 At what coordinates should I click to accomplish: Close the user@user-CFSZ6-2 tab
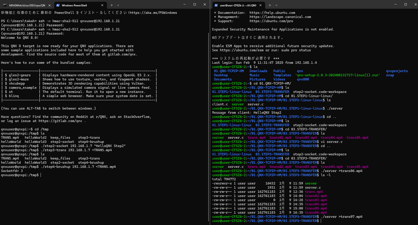[x=260, y=5]
